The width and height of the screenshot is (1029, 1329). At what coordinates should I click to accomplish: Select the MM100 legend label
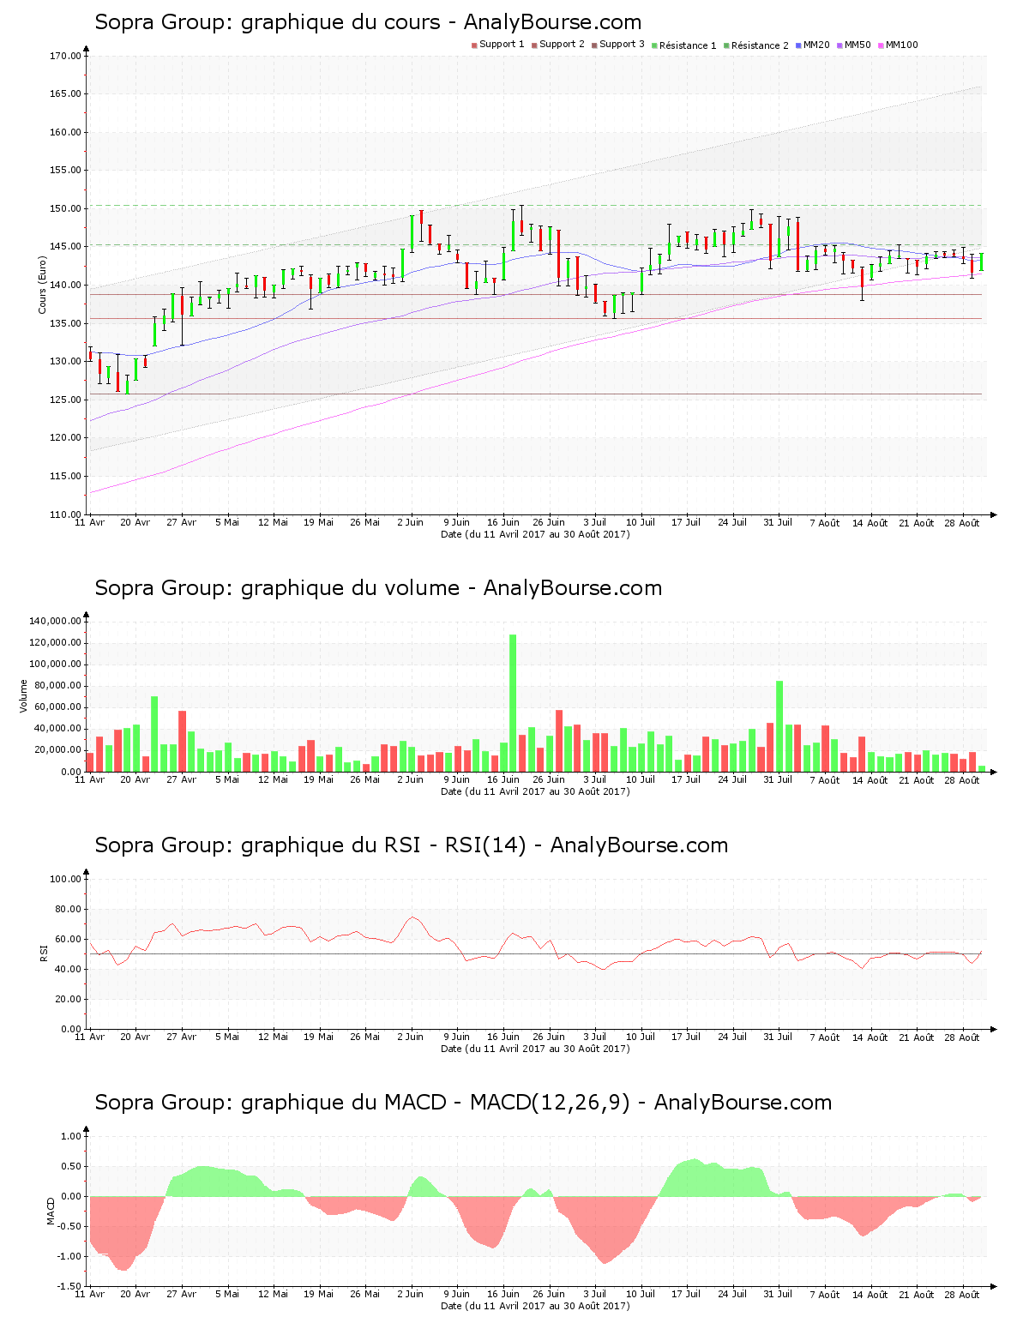[x=901, y=45]
